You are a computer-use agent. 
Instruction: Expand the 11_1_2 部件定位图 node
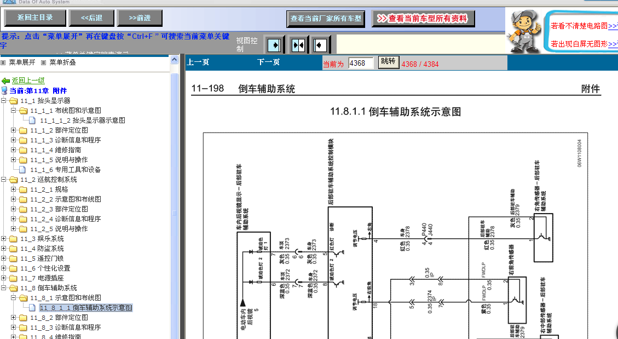tap(13, 130)
